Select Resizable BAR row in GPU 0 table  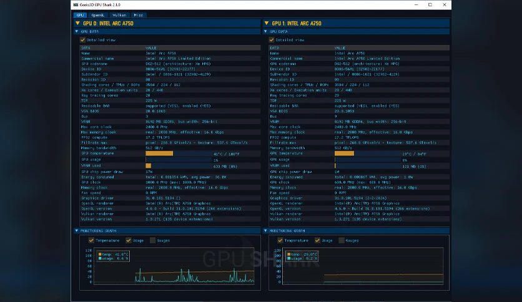[x=170, y=106]
